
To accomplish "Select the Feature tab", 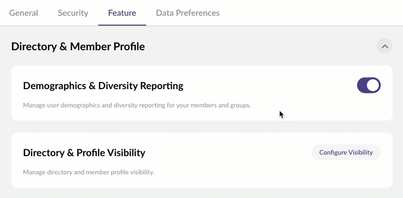I will pos(122,13).
